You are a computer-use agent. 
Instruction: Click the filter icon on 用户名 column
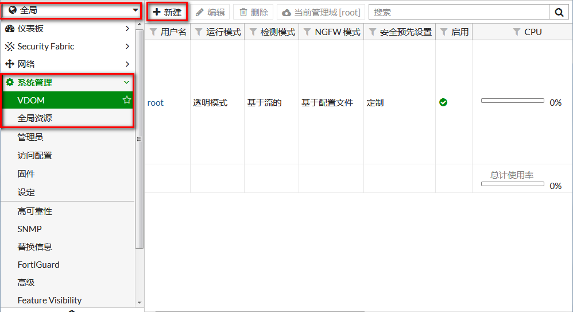pyautogui.click(x=153, y=32)
